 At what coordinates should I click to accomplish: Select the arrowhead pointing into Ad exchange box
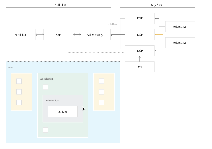pos(111,35)
